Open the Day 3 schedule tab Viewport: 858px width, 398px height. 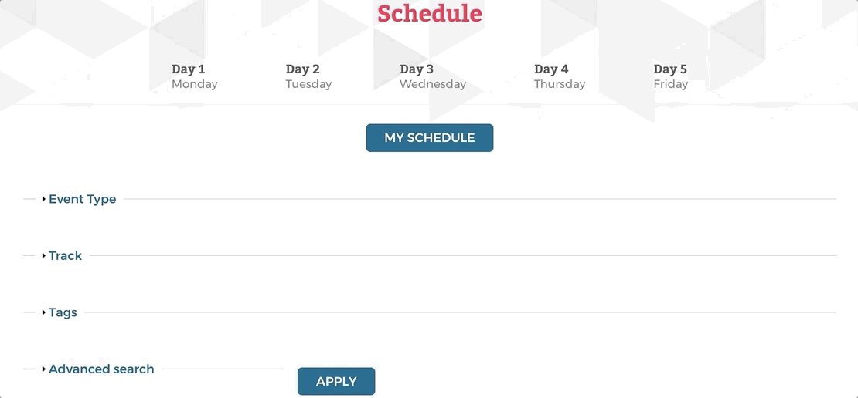417,69
